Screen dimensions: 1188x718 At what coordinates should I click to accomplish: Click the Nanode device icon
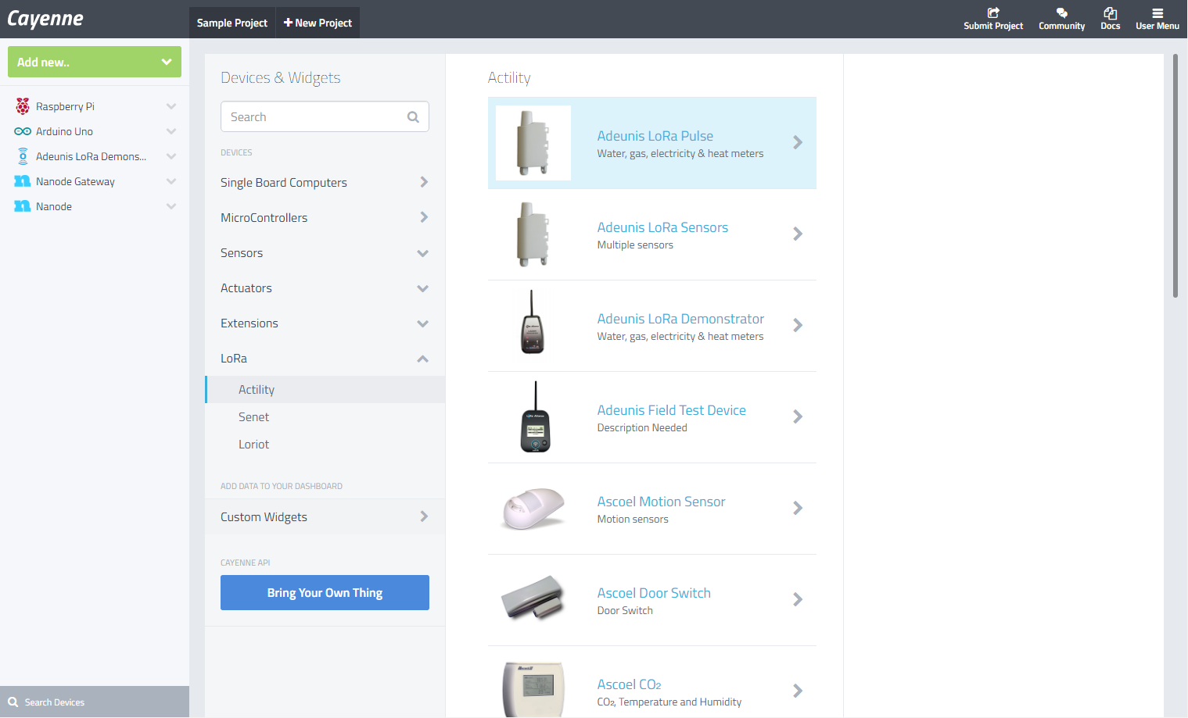coord(23,206)
